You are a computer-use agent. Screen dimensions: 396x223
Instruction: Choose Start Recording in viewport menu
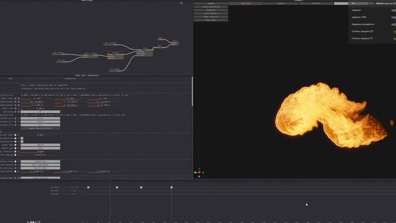pos(211,7)
